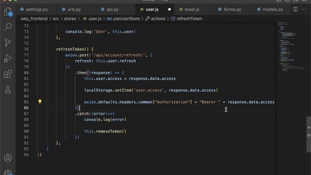This screenshot has height=175, width=311.
Task: Click .catch((error) on line 87
Action: (x=91, y=114)
